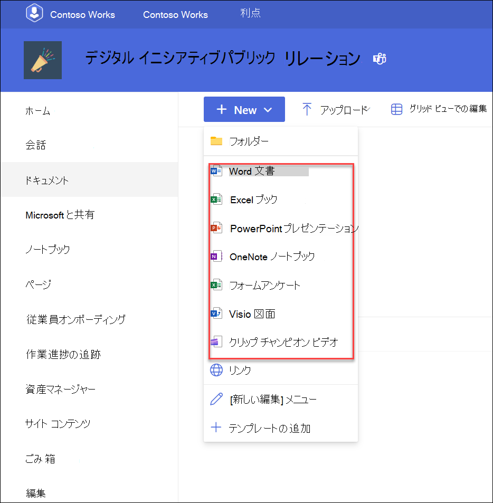Viewport: 493px width, 503px height.
Task: Open Microsoft と共有 in the sidebar
Action: pos(60,215)
